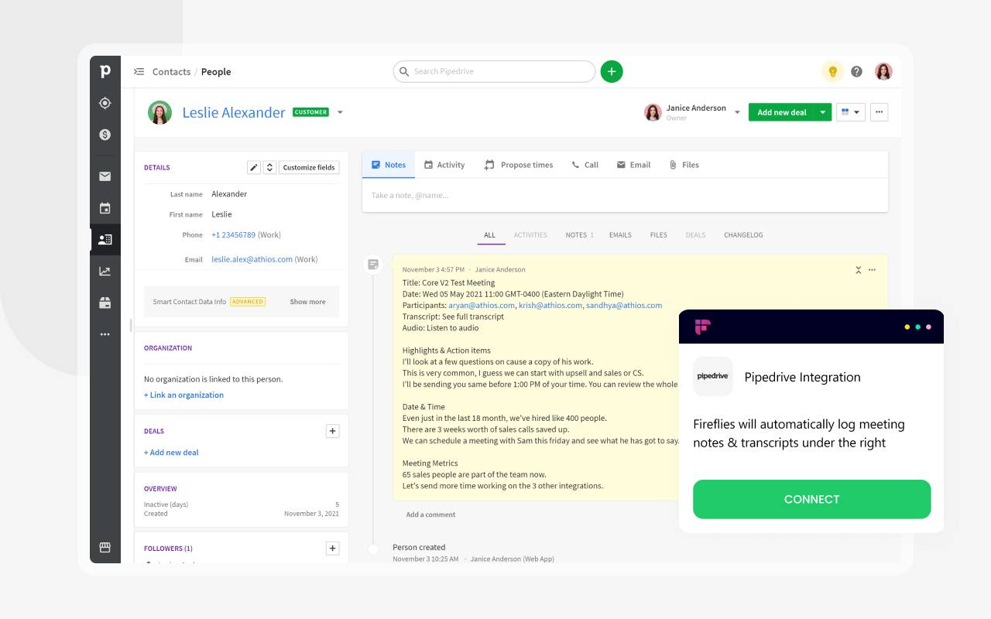Toggle collapse of Details fields with arrows icon

coord(269,167)
